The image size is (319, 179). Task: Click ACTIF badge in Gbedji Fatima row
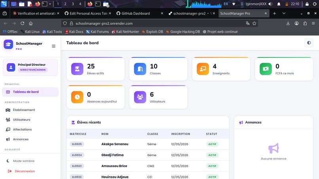tap(212, 155)
